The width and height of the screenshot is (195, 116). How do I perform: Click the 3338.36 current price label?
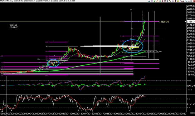tap(165, 22)
